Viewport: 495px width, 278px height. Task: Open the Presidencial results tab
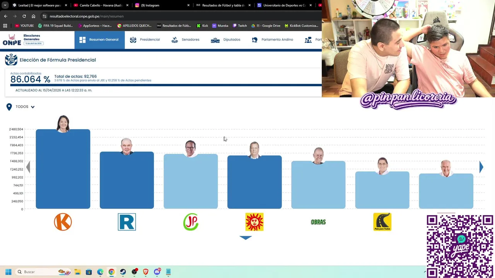pos(145,40)
